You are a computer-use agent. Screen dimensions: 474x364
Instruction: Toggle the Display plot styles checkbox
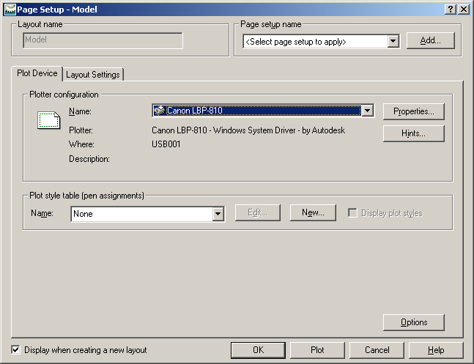pyautogui.click(x=352, y=213)
